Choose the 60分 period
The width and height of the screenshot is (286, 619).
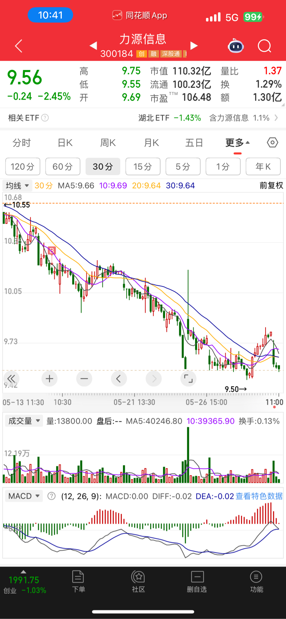[63, 166]
